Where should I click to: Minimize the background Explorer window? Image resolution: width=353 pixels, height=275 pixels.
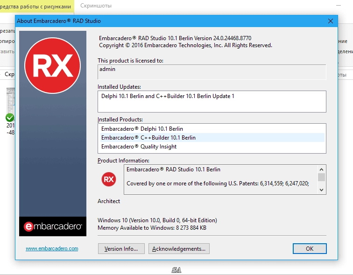tap(339, 5)
